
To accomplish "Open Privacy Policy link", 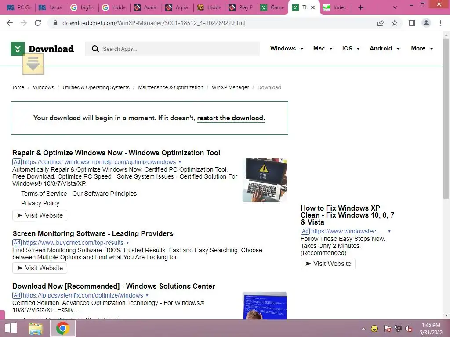I will coord(40,203).
